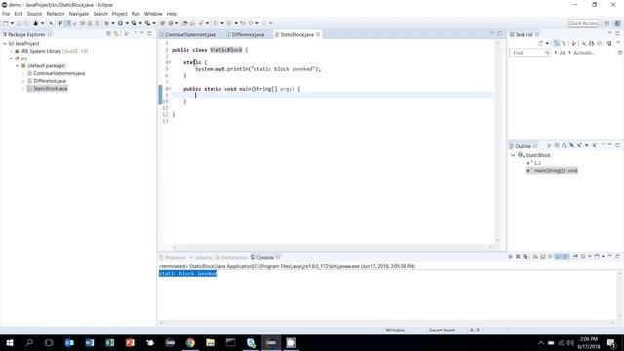Viewport: 624px width, 351px height.
Task: Open the notification center icon
Action: tap(611, 342)
